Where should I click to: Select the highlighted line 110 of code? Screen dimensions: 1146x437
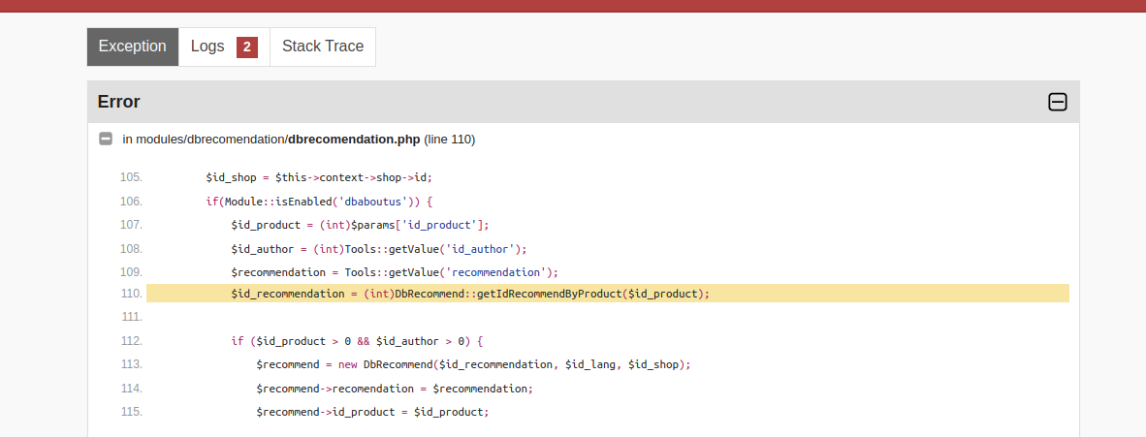(470, 294)
